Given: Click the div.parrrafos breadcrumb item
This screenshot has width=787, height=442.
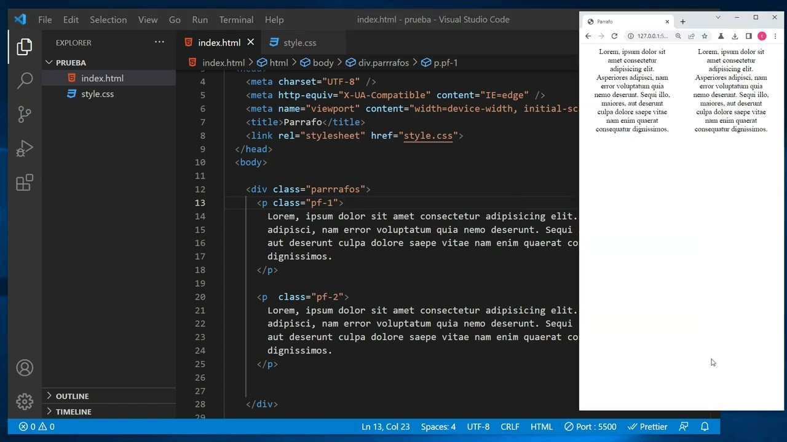Looking at the screenshot, I should (377, 63).
